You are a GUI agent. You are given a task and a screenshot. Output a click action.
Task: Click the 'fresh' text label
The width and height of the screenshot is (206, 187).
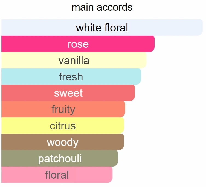pyautogui.click(x=71, y=77)
